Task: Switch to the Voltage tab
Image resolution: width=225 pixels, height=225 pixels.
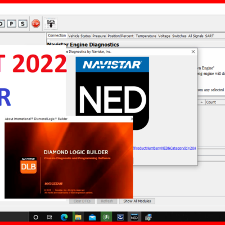Action: coord(164,36)
